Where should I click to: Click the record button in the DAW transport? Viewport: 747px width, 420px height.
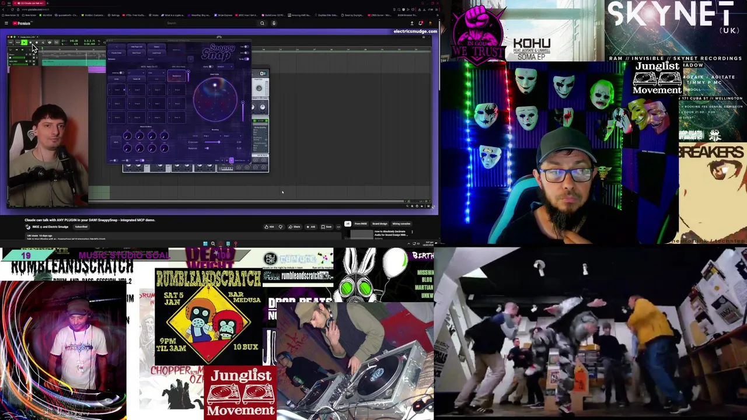[37, 42]
